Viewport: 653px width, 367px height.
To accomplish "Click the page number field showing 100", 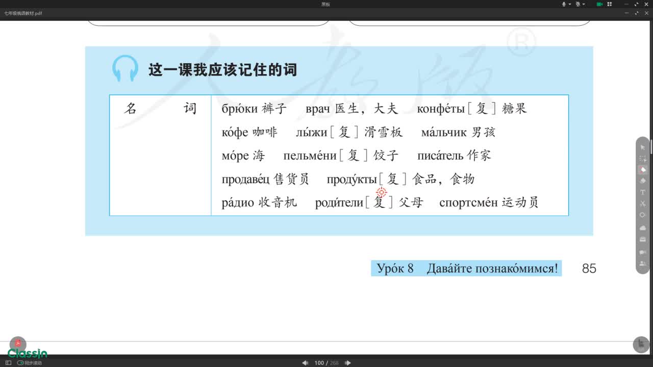I will click(x=319, y=363).
